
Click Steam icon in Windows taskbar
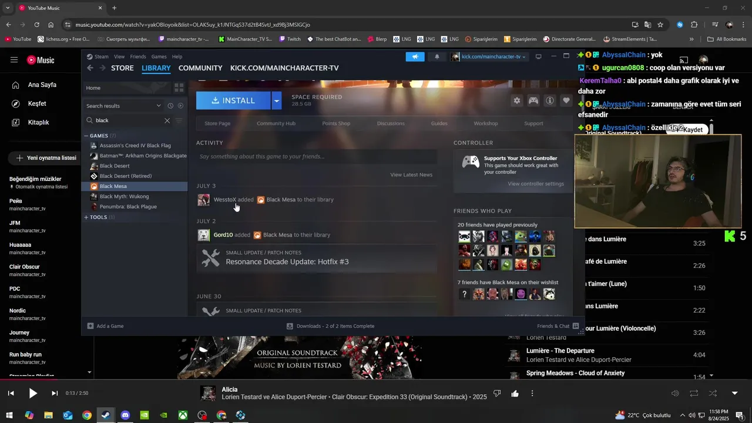(x=106, y=415)
